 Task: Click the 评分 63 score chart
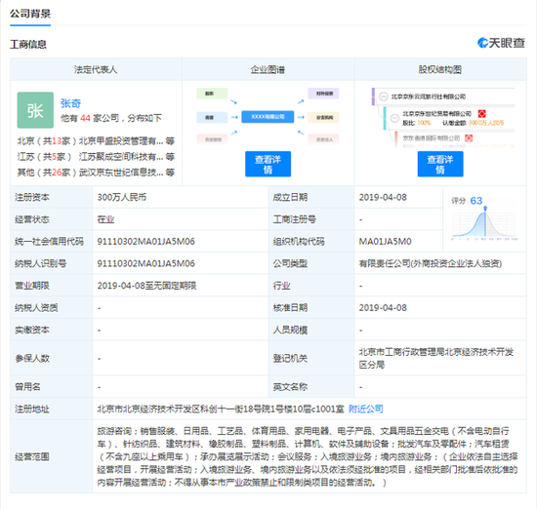point(484,219)
